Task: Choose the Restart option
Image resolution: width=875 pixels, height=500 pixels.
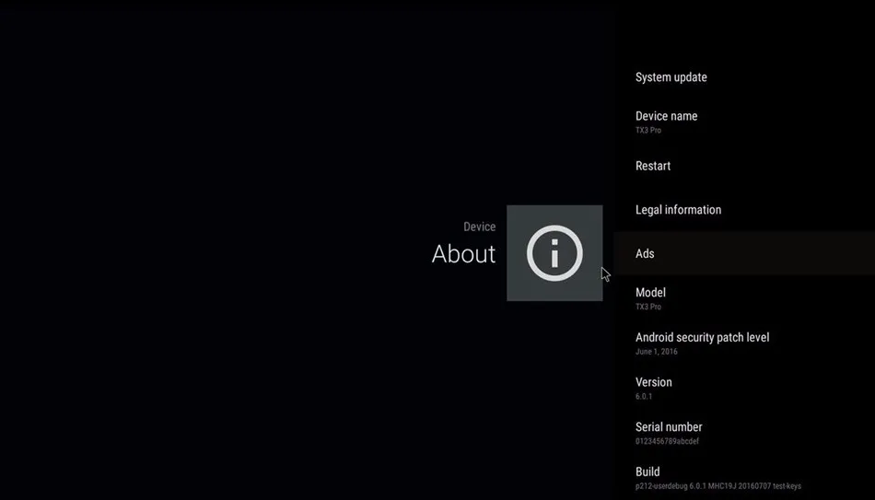Action: pos(744,166)
